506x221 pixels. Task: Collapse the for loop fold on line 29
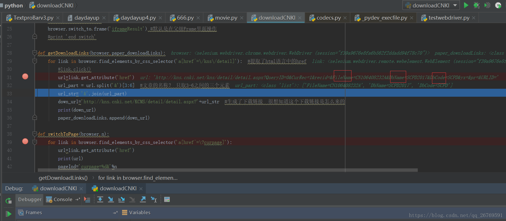(x=35, y=61)
